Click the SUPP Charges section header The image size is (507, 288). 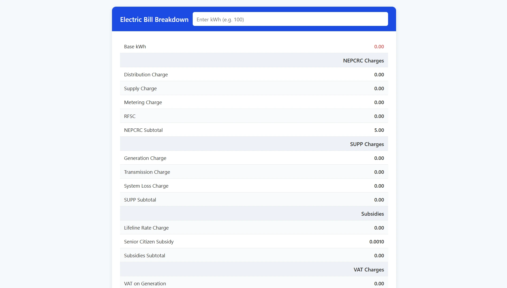click(367, 144)
